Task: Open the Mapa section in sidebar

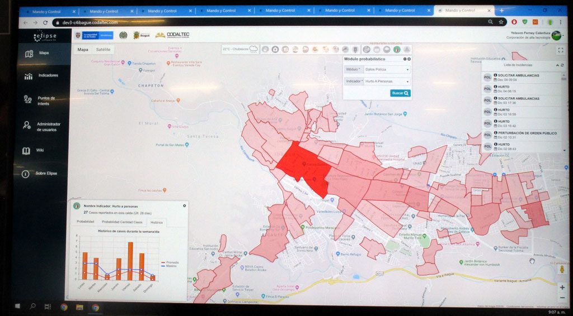Action: click(43, 54)
